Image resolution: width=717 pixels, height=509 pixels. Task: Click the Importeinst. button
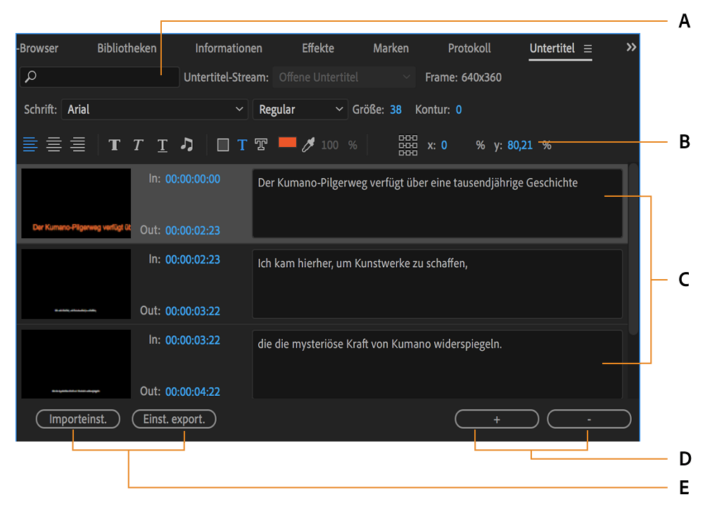tap(77, 419)
